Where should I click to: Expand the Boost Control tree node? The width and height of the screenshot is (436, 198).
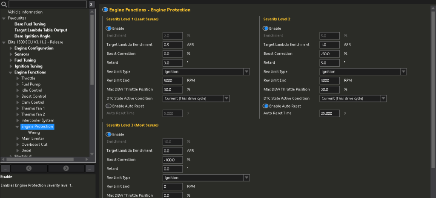(17, 96)
